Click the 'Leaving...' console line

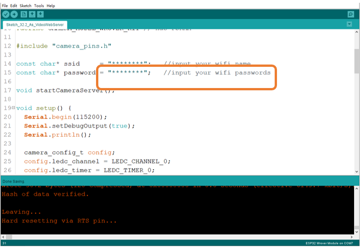click(21, 212)
